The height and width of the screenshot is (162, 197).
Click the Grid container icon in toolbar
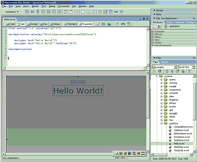point(43,12)
